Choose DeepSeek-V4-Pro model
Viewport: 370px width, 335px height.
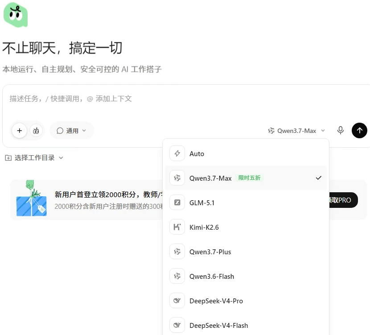click(246, 301)
